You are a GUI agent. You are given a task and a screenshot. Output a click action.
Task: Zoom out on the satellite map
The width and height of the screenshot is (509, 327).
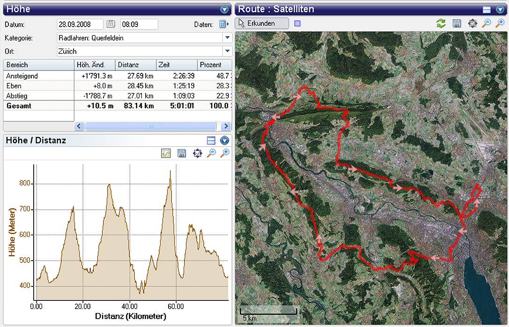(x=487, y=23)
